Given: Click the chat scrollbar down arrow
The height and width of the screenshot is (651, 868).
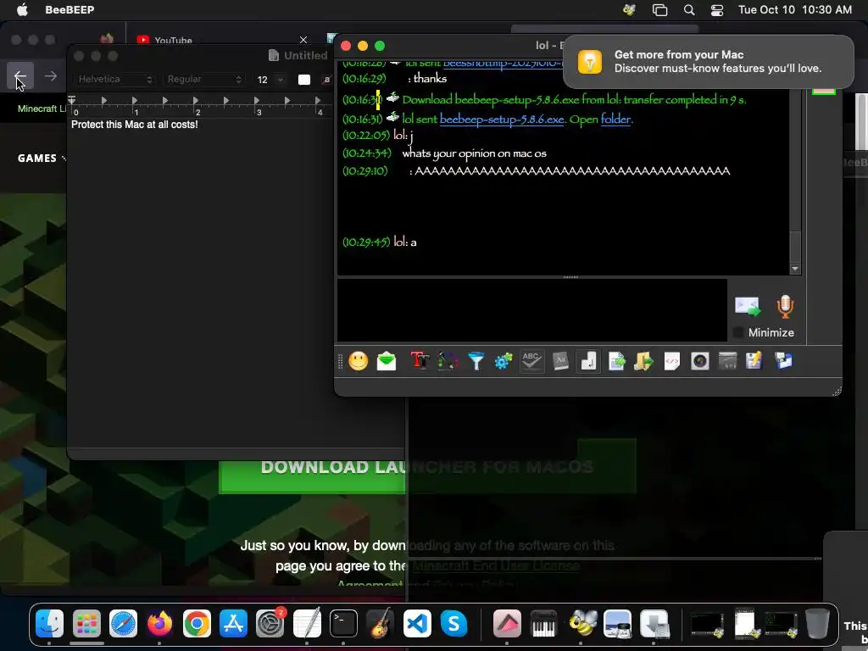Looking at the screenshot, I should [x=795, y=269].
